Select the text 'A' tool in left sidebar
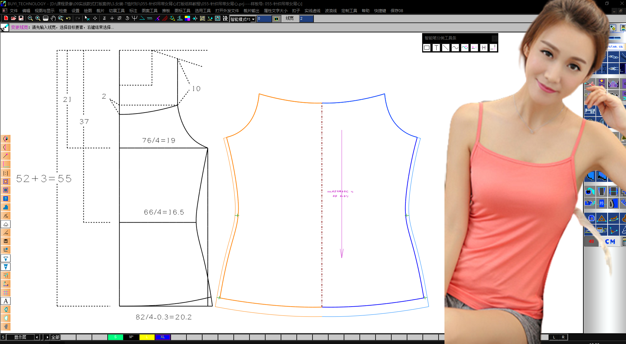The width and height of the screenshot is (626, 344). [x=6, y=301]
